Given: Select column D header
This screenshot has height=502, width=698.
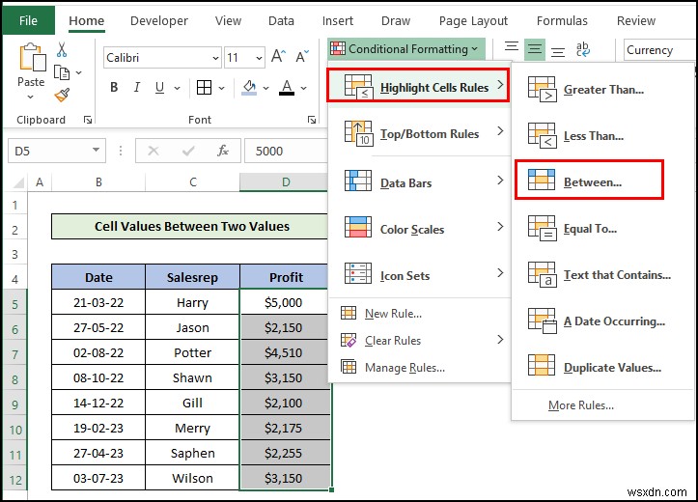Looking at the screenshot, I should coord(285,182).
